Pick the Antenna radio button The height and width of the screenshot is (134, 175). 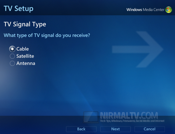(x=12, y=63)
